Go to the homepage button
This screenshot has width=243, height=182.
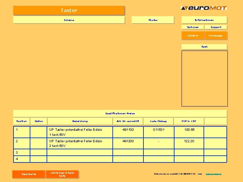click(216, 36)
